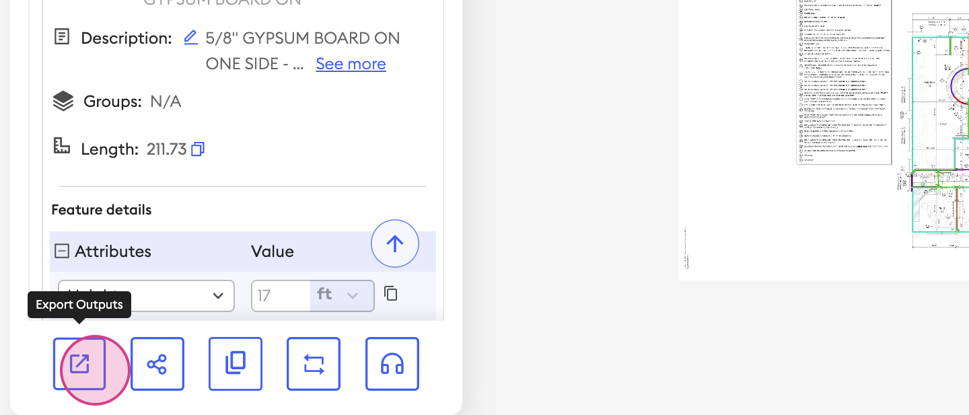Click the height value field showing 17
Viewport: 969px width, 415px height.
click(281, 296)
